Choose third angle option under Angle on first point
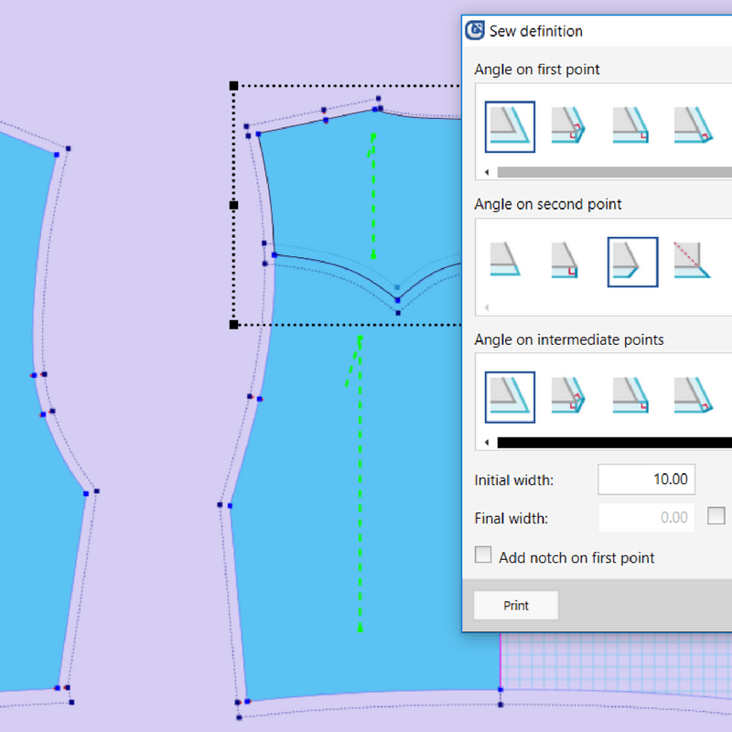 630,125
